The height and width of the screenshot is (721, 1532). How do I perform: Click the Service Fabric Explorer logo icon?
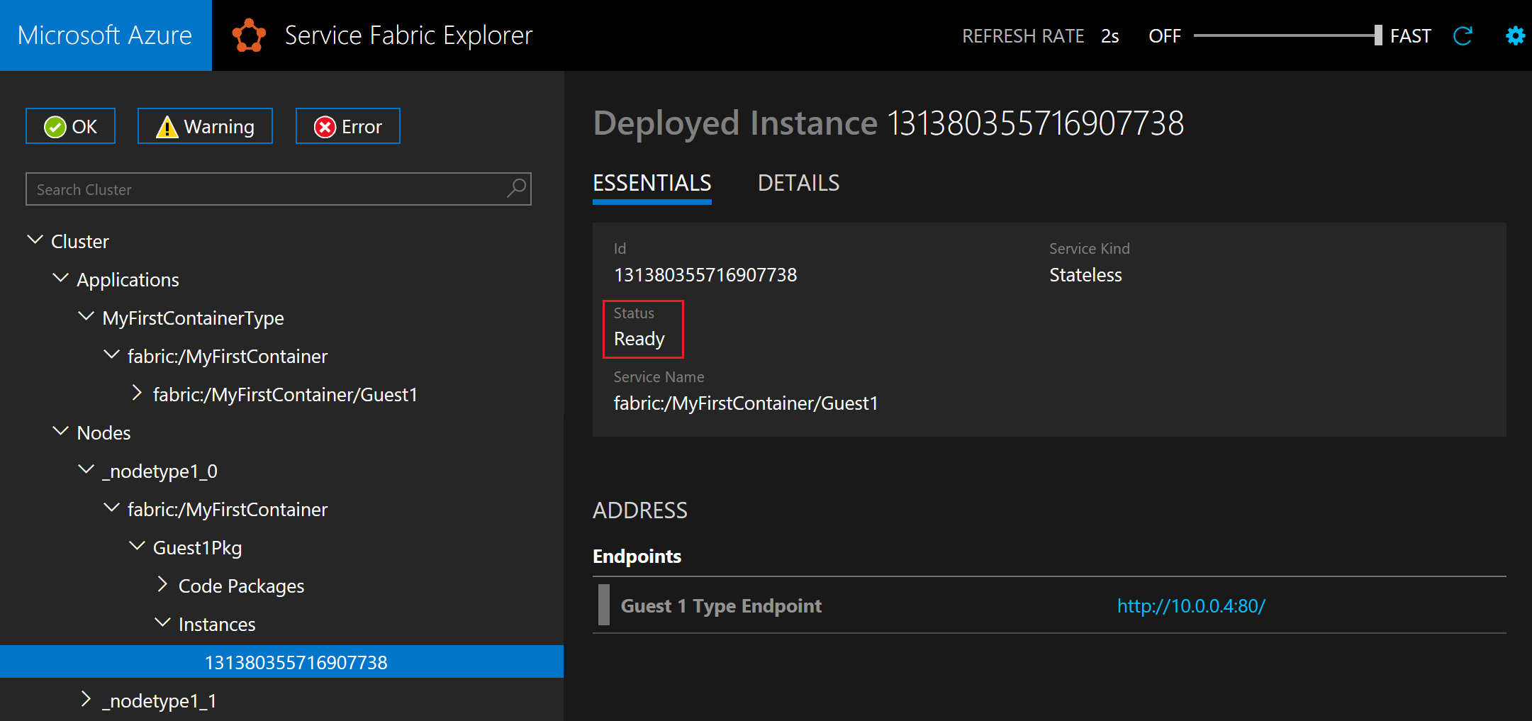[249, 35]
